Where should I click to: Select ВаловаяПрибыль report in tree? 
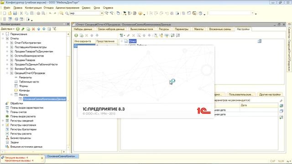(x=25, y=69)
